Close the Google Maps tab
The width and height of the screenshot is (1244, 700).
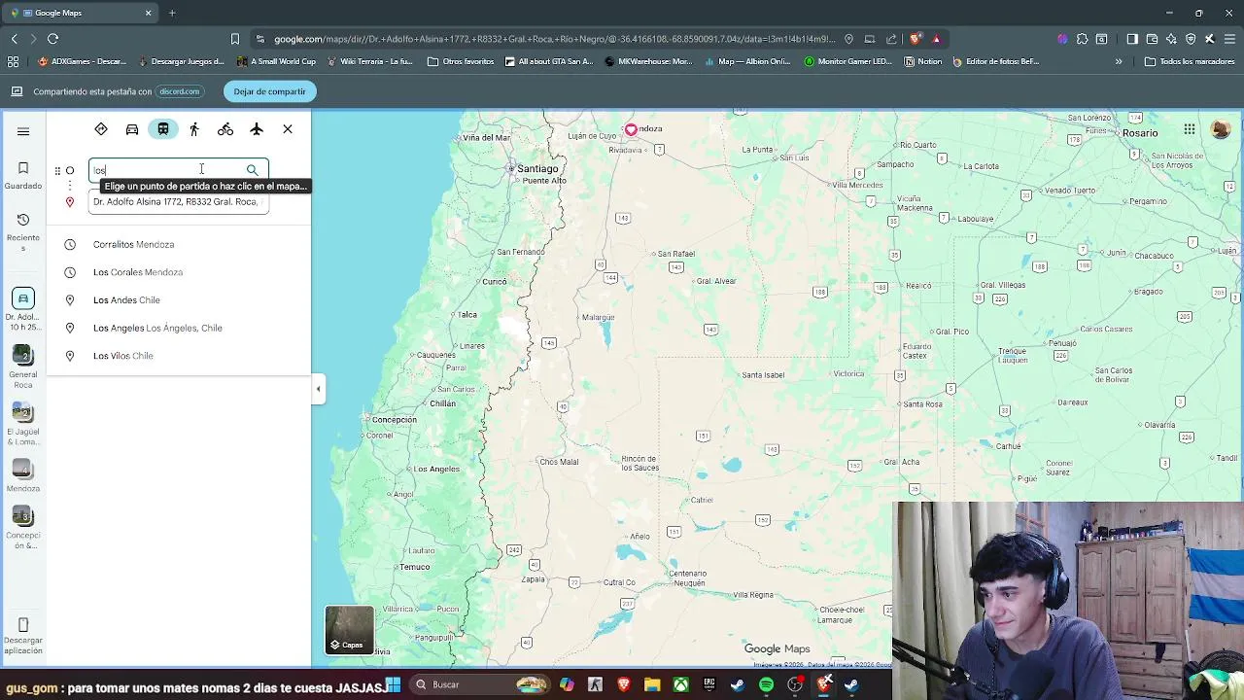pos(148,13)
